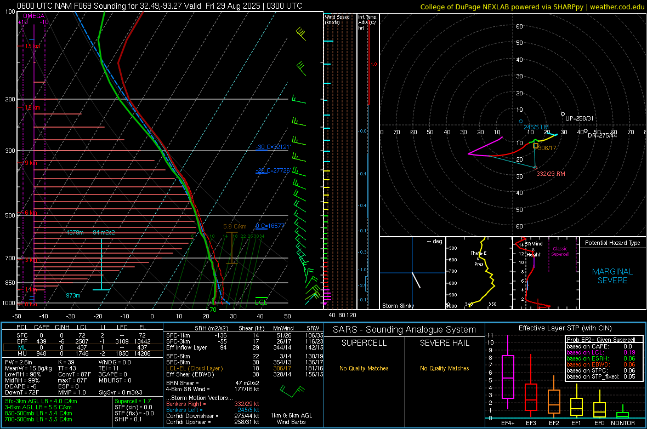Click the 973m inflow layer base label
Image resolution: width=647 pixels, height=429 pixels.
tap(73, 296)
